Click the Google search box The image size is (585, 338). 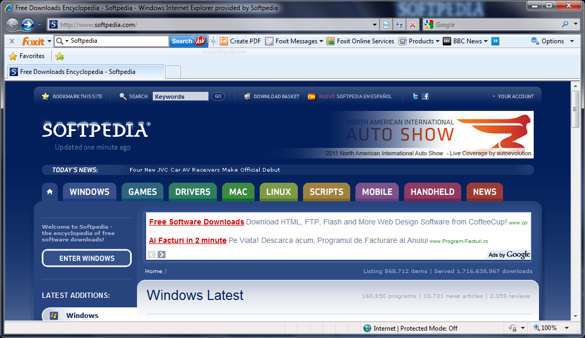496,25
